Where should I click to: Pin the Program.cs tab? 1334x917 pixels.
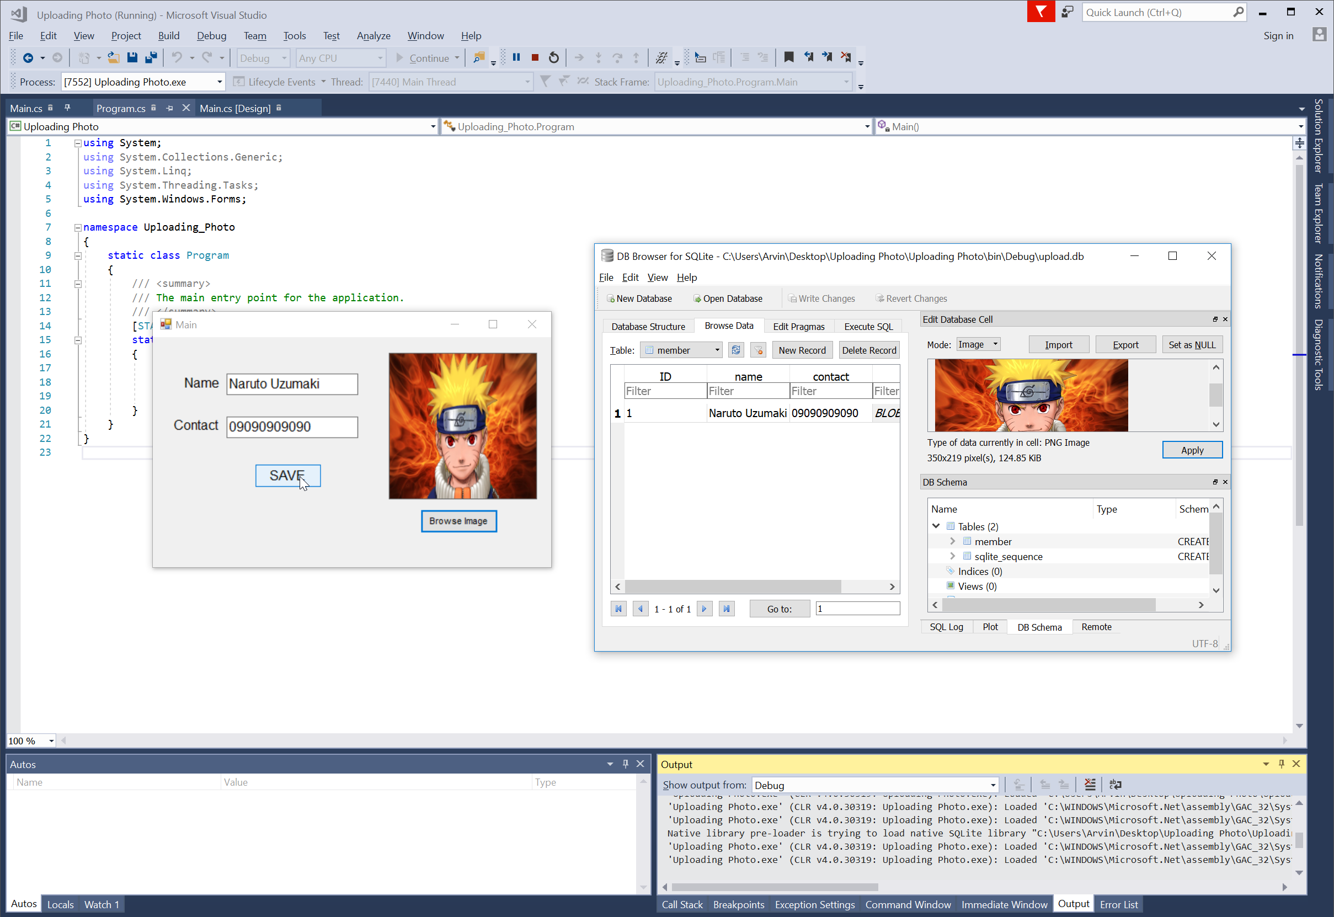(169, 108)
